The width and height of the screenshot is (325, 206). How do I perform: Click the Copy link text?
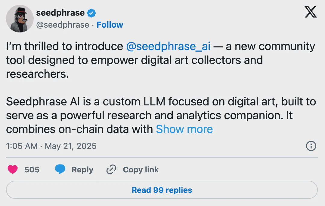141,170
